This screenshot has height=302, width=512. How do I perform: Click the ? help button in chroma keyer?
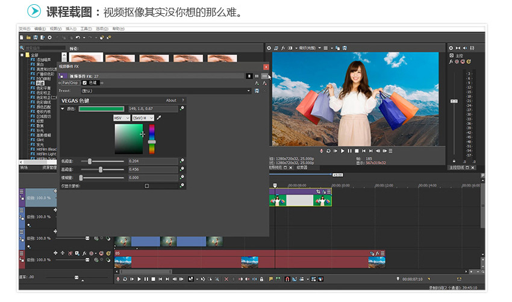pyautogui.click(x=183, y=100)
